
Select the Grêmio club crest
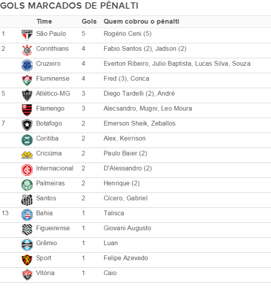click(27, 245)
